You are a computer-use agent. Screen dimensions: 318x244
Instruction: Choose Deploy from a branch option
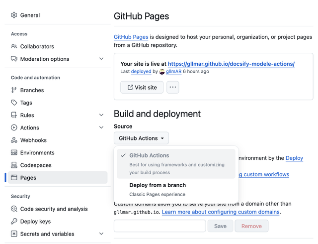(x=176, y=189)
